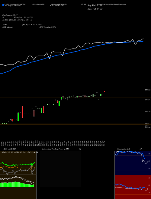Click the 'Stochastics & R' panel title
Image resolution: width=151 pixels, height=199 pixels.
click(124, 149)
